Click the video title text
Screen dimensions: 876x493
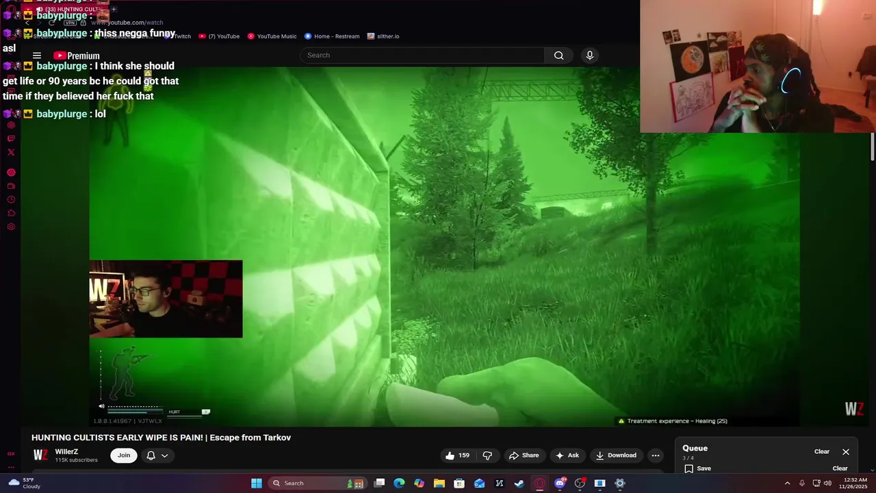(161, 438)
